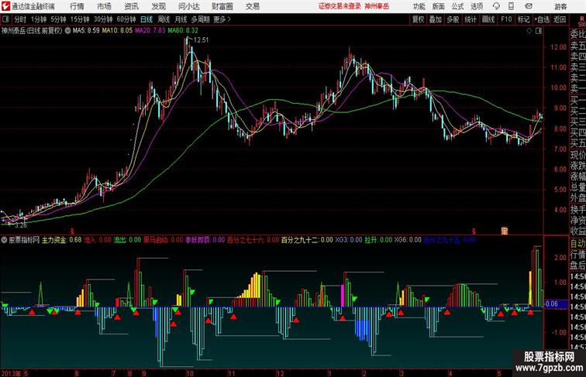Click the 自动 tab in right panel
Screen dimensions: 586x377
click(577, 244)
